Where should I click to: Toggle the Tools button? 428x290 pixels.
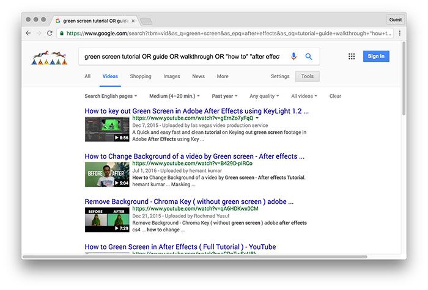tap(308, 76)
